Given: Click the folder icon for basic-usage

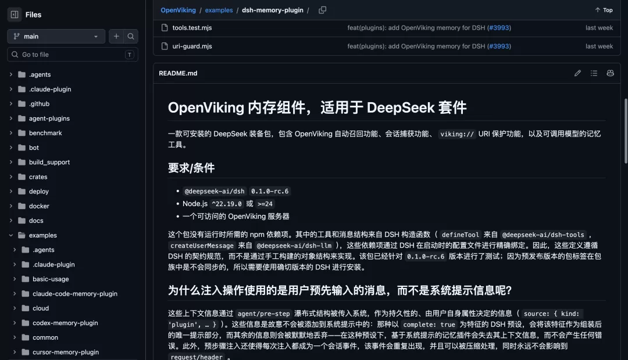Looking at the screenshot, I should tap(25, 279).
